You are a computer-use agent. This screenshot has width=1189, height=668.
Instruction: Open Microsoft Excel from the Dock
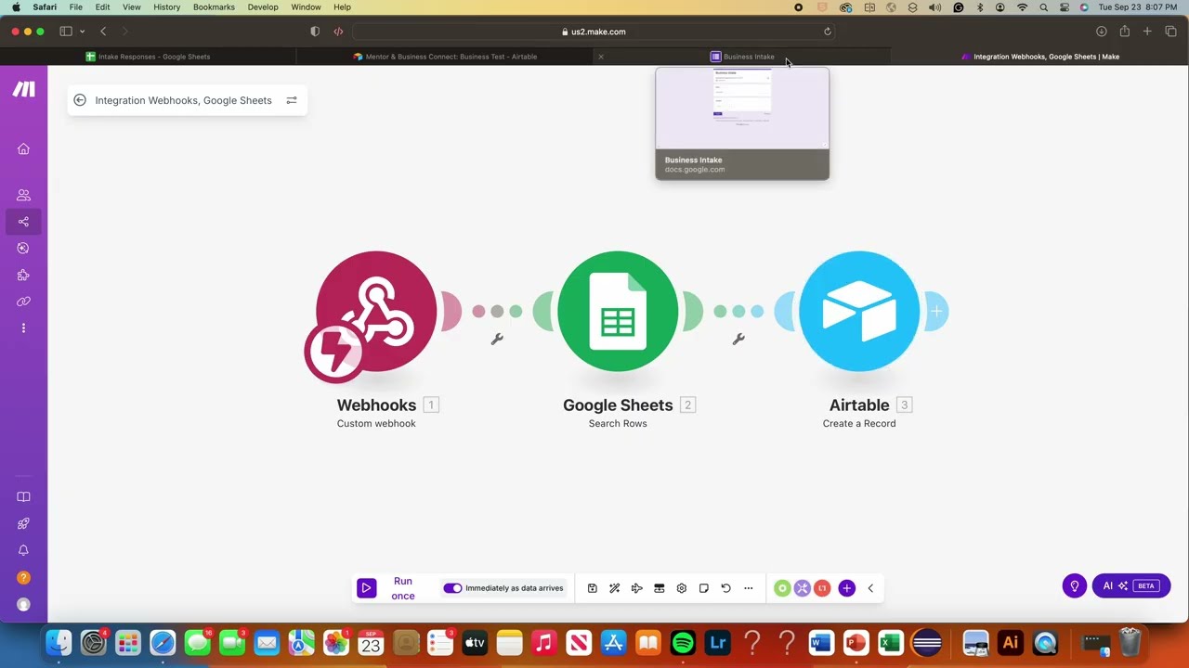click(891, 642)
